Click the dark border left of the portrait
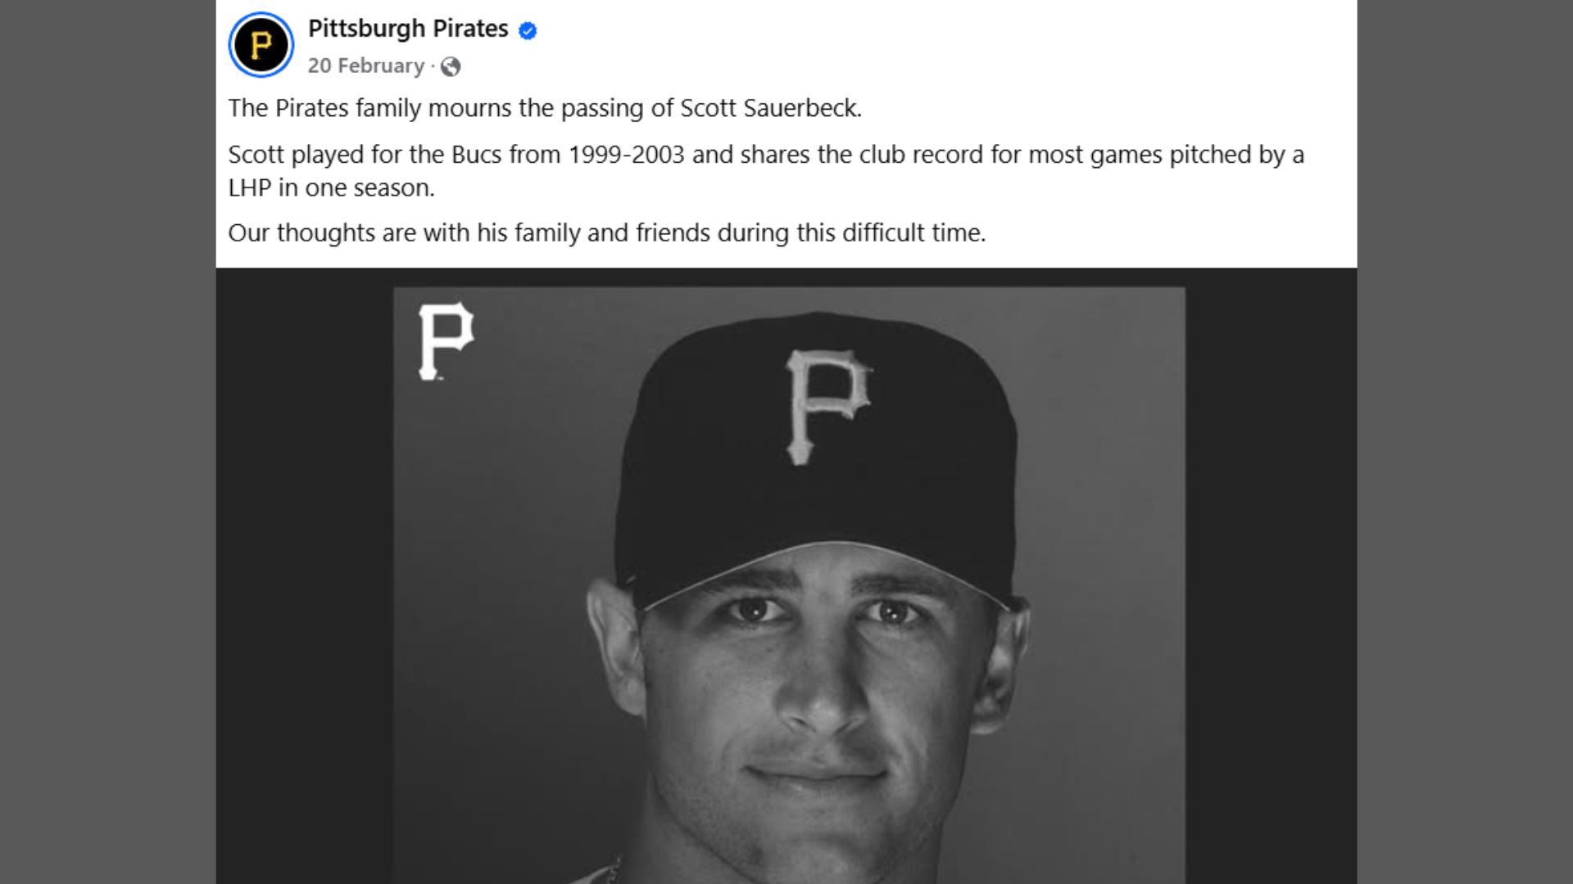The height and width of the screenshot is (884, 1573). tap(304, 573)
